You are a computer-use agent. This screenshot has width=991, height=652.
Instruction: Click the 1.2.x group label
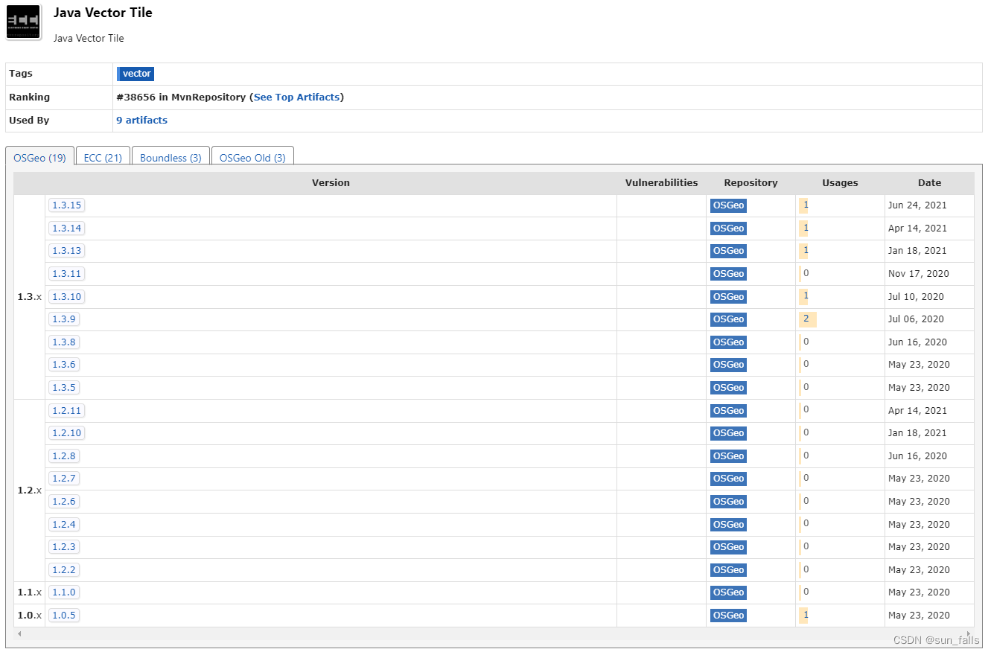pyautogui.click(x=30, y=490)
